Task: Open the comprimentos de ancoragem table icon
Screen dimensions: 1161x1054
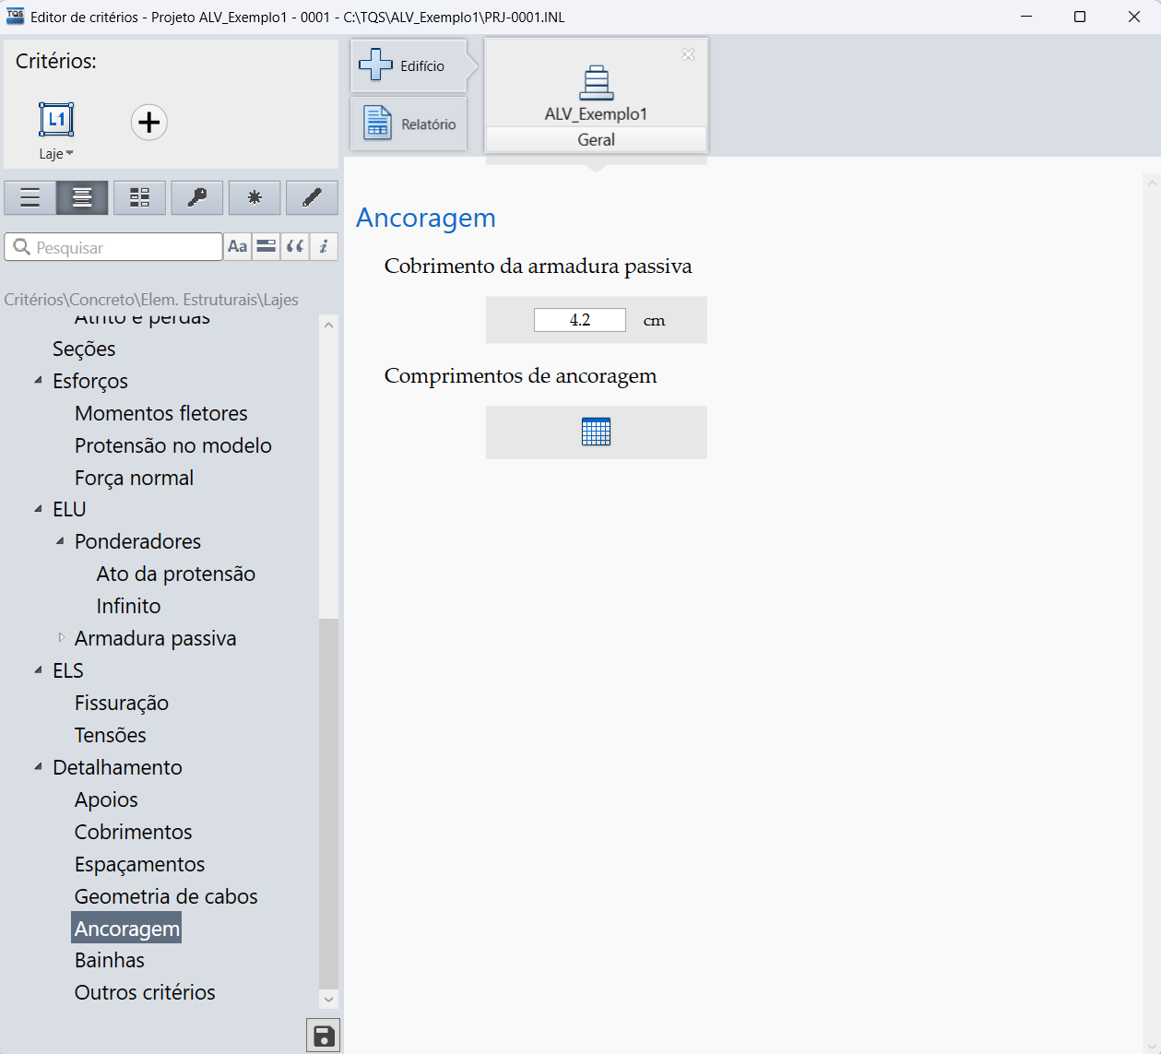Action: pyautogui.click(x=596, y=432)
